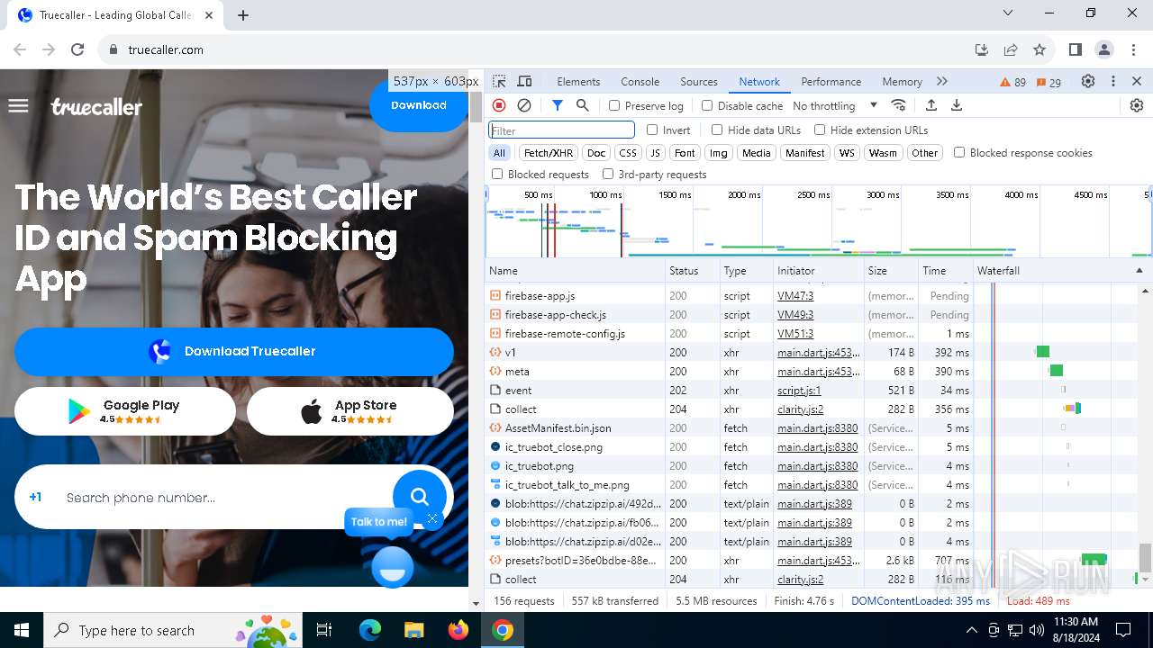Check 3rd-party requests option

pyautogui.click(x=608, y=174)
